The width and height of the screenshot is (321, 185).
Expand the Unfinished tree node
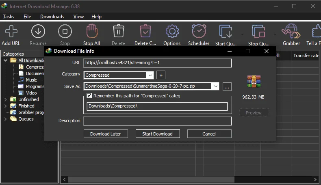(6, 99)
